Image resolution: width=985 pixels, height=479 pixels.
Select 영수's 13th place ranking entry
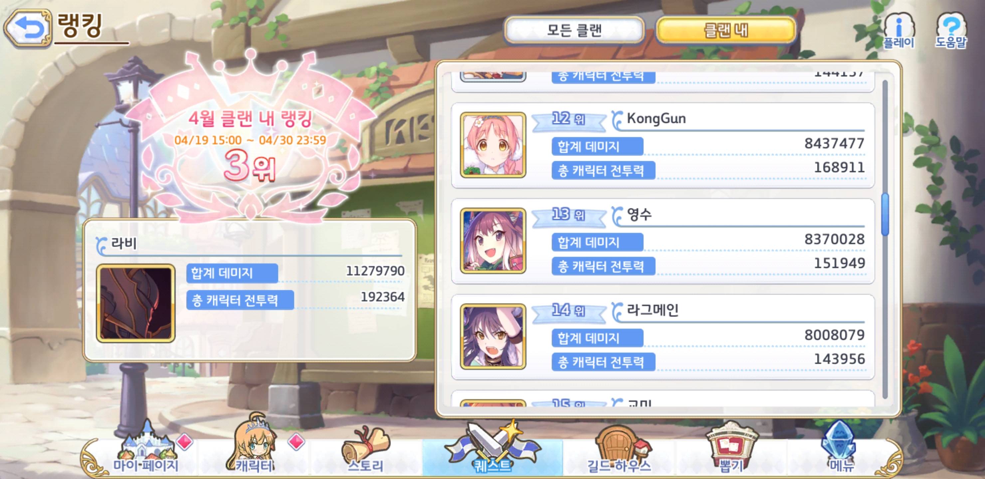663,241
